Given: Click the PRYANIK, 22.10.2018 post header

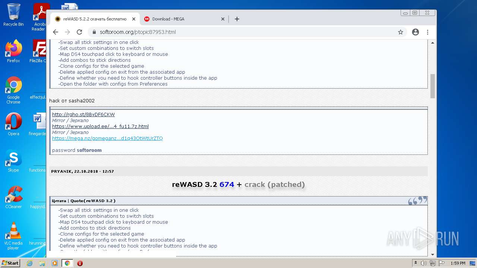Looking at the screenshot, I should pos(82,171).
